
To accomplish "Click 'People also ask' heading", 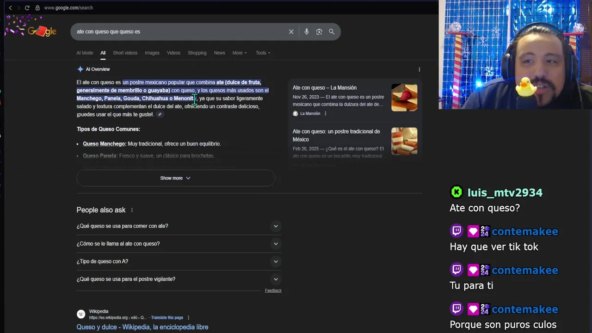I will [x=101, y=210].
